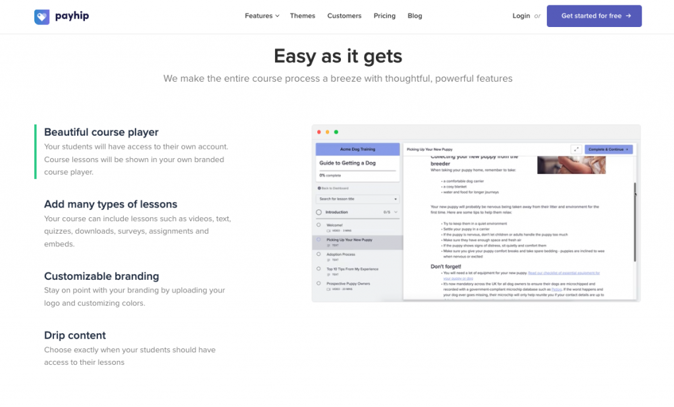
Task: Click the video icon under Welcome! lesson
Action: tap(328, 231)
